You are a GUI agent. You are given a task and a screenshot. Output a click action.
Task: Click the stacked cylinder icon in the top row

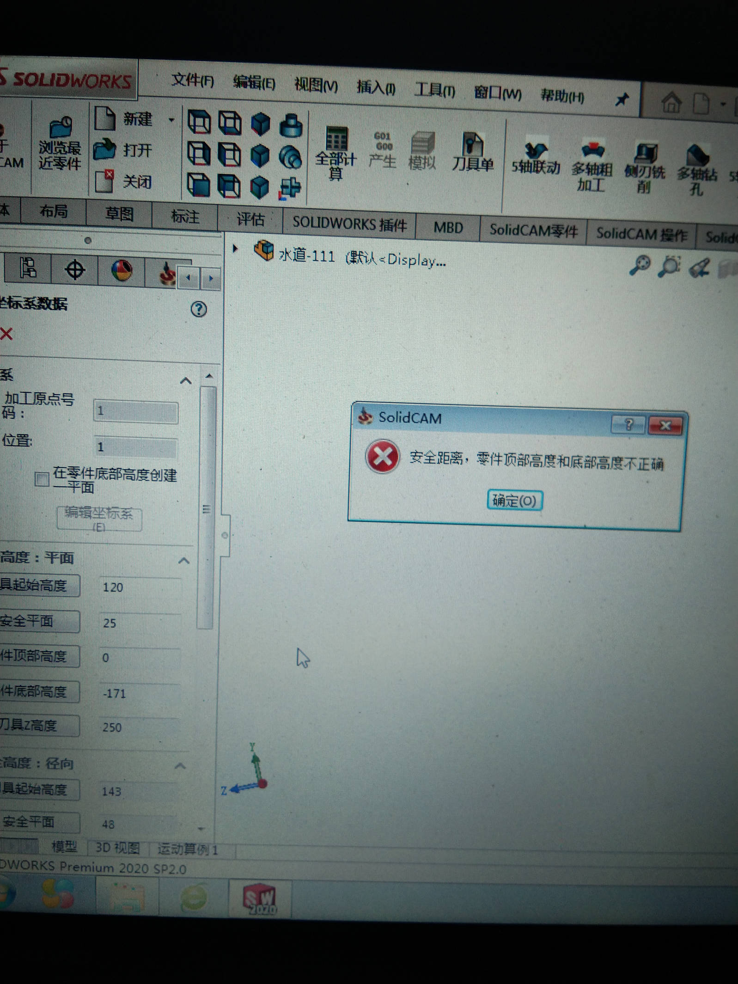coord(291,125)
